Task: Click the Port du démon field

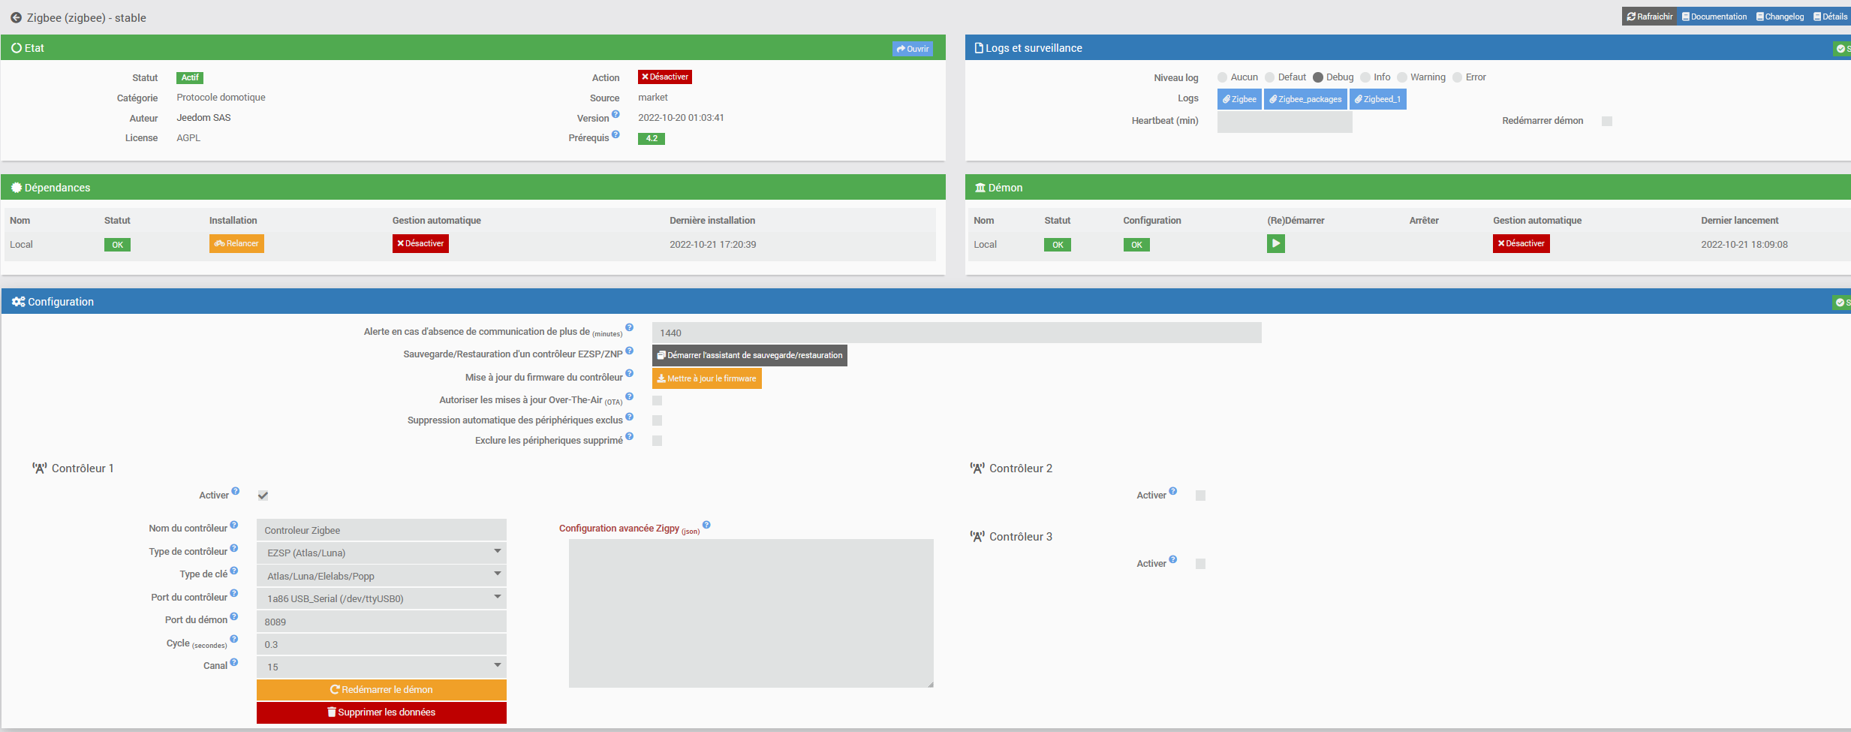Action: coord(381,622)
